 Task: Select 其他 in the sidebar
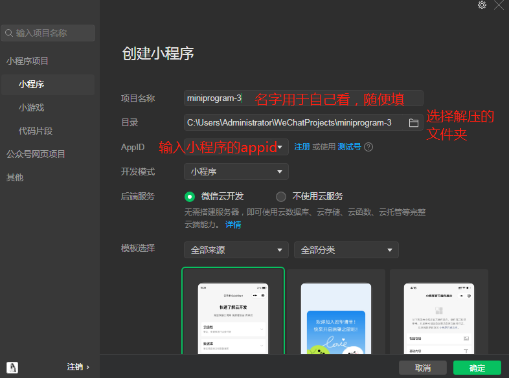15,177
